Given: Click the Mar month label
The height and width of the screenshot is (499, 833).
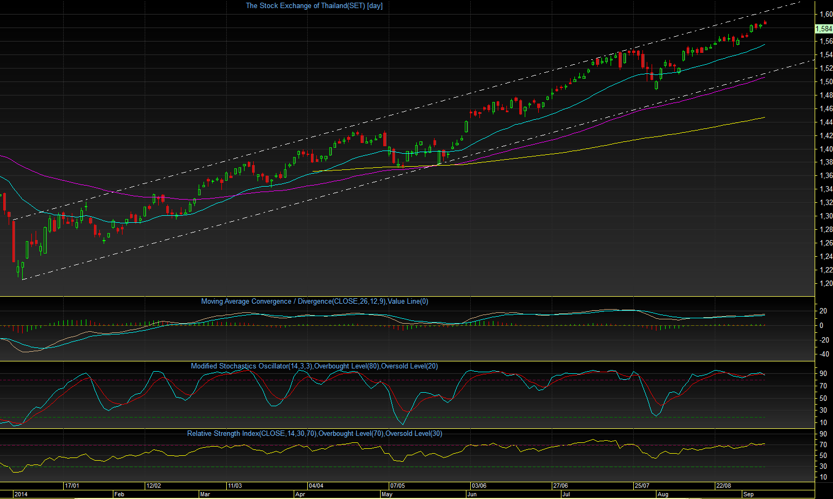Looking at the screenshot, I should 205,495.
